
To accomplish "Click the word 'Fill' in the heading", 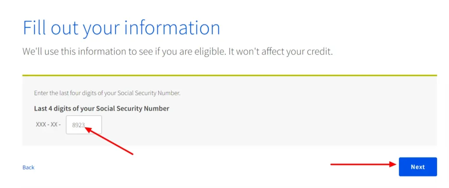I will 34,28.
